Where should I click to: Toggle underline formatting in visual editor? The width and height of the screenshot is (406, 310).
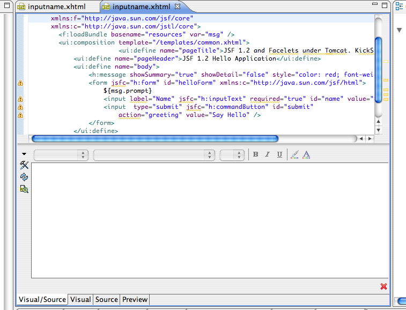point(279,154)
